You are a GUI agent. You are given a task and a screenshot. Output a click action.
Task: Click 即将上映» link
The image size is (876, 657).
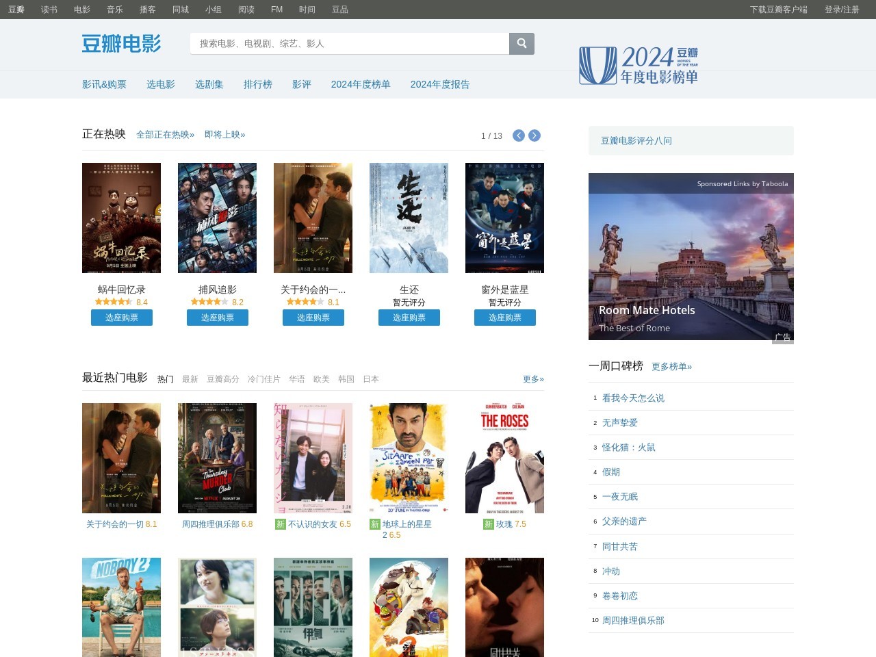[x=224, y=135]
